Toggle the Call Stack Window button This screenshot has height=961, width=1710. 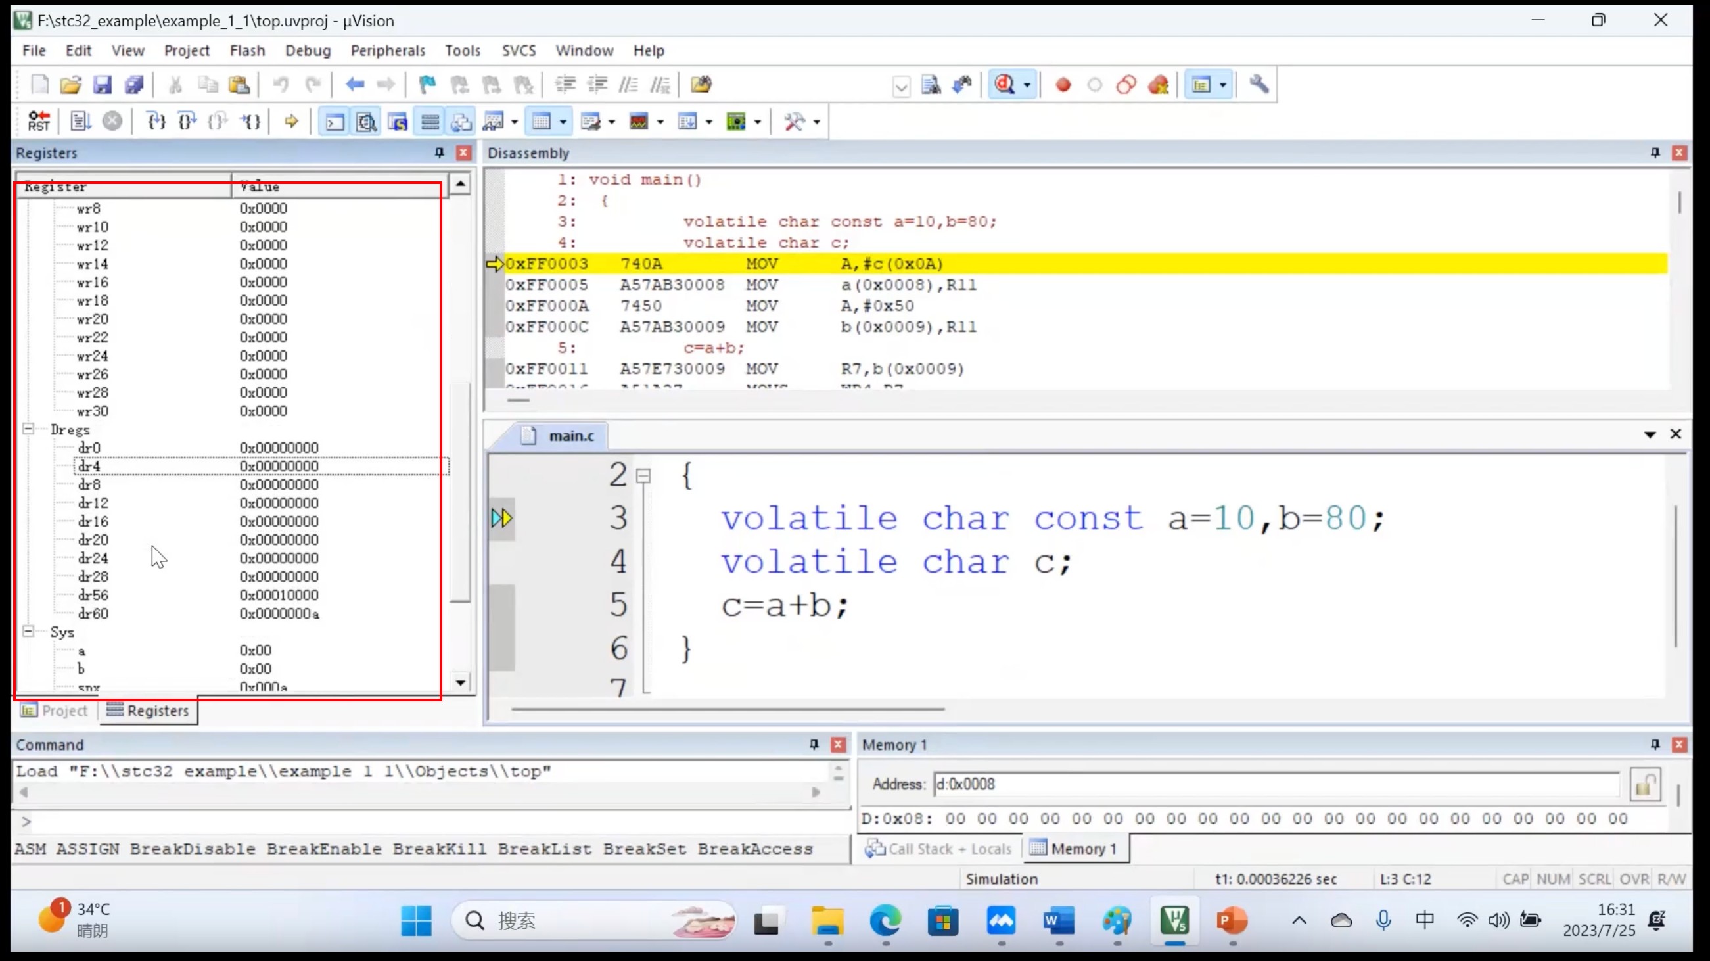coord(461,122)
